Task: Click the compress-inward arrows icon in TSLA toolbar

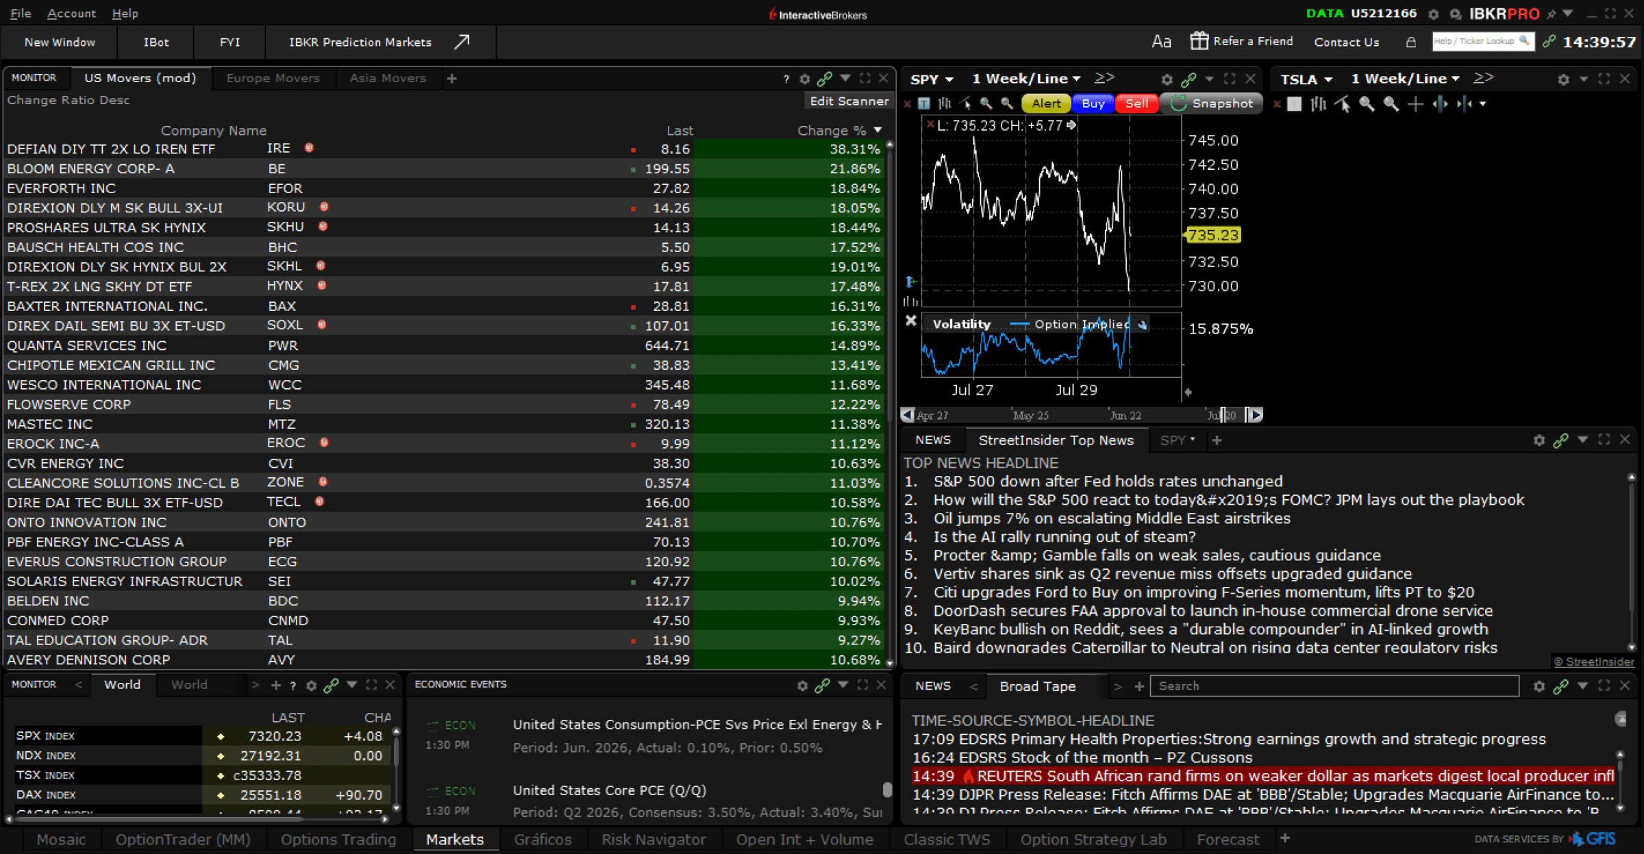Action: (1465, 104)
